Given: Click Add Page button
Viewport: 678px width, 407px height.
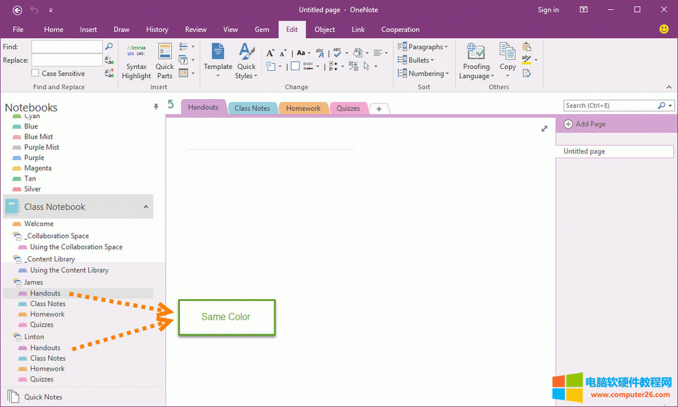Looking at the screenshot, I should pos(584,124).
